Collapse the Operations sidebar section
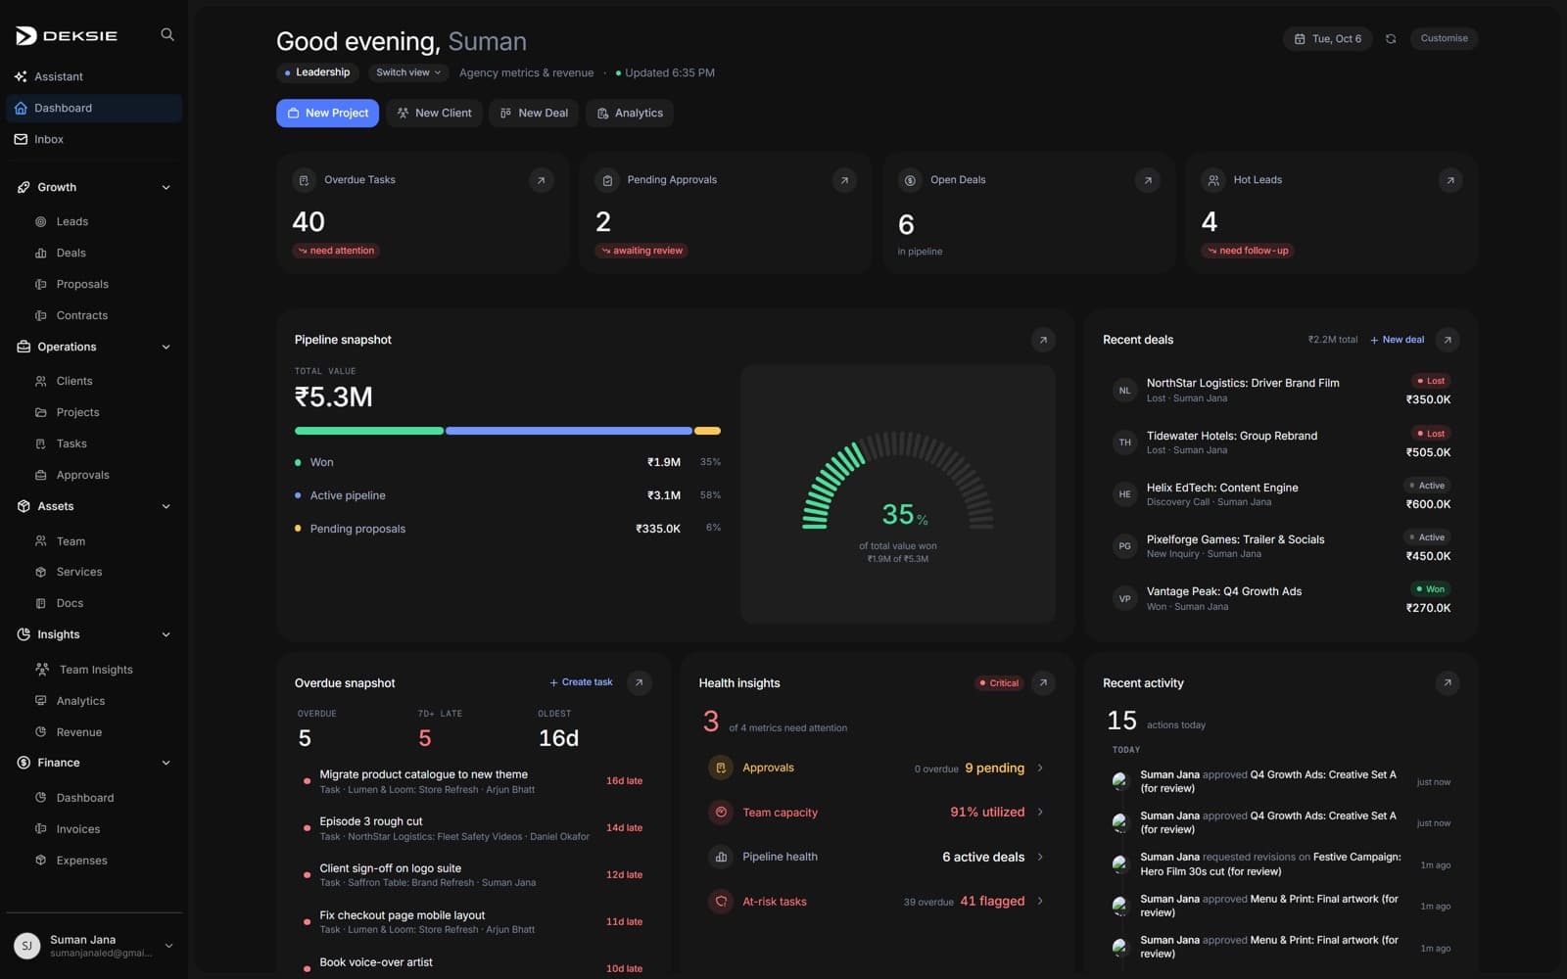 point(166,347)
